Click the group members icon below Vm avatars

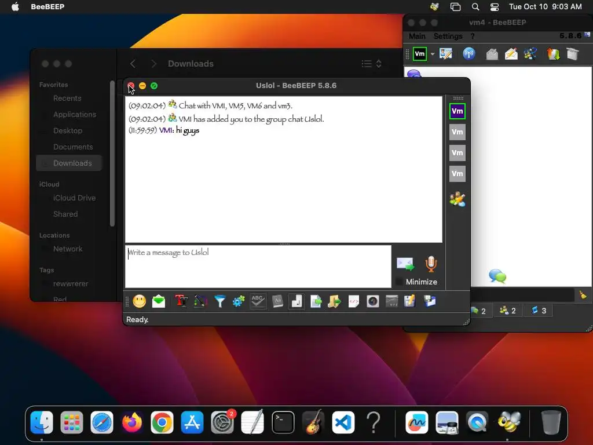tap(457, 199)
